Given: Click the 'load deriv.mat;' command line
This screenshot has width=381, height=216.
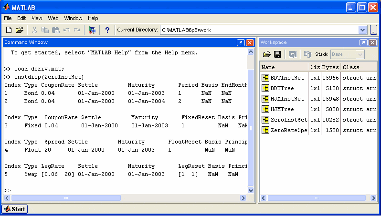Looking at the screenshot, I should click(x=39, y=69).
